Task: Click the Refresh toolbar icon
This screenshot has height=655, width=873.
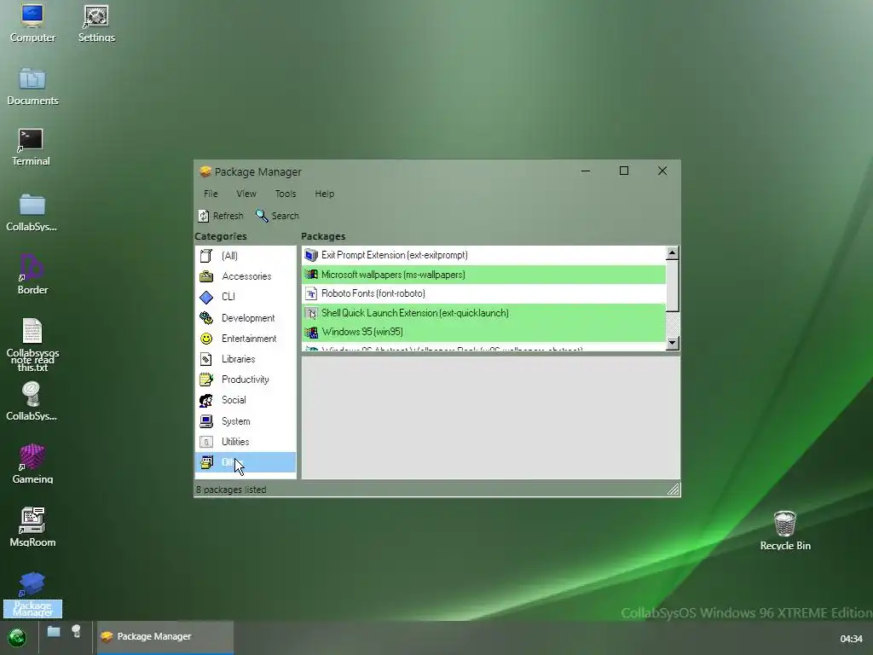Action: tap(204, 216)
